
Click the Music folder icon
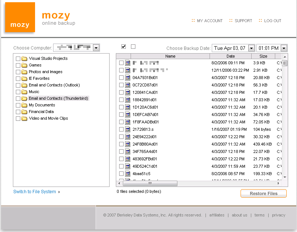tap(24, 92)
